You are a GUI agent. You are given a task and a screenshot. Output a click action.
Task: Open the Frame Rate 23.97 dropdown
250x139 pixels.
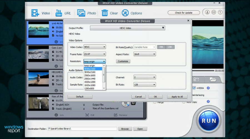94,54
